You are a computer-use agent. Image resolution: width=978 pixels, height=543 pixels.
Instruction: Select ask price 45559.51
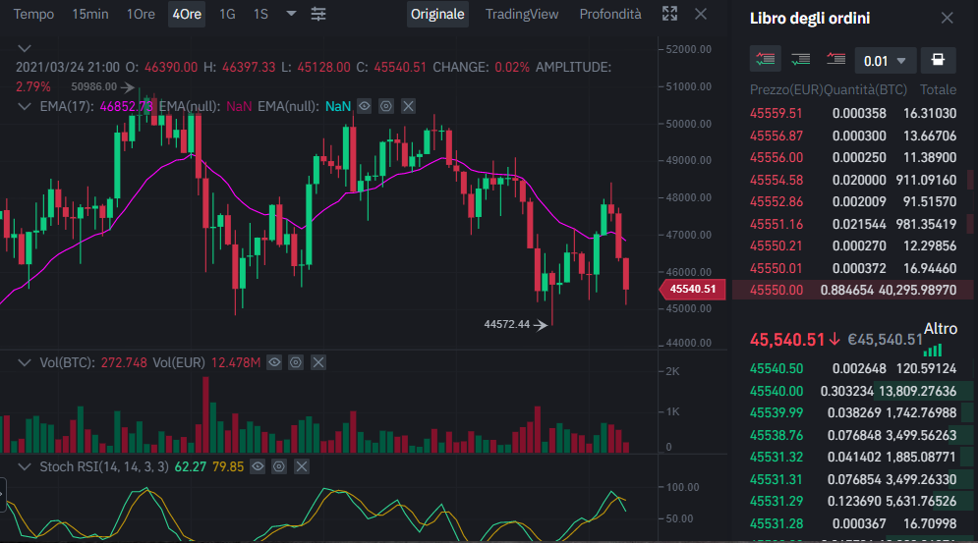pyautogui.click(x=776, y=114)
